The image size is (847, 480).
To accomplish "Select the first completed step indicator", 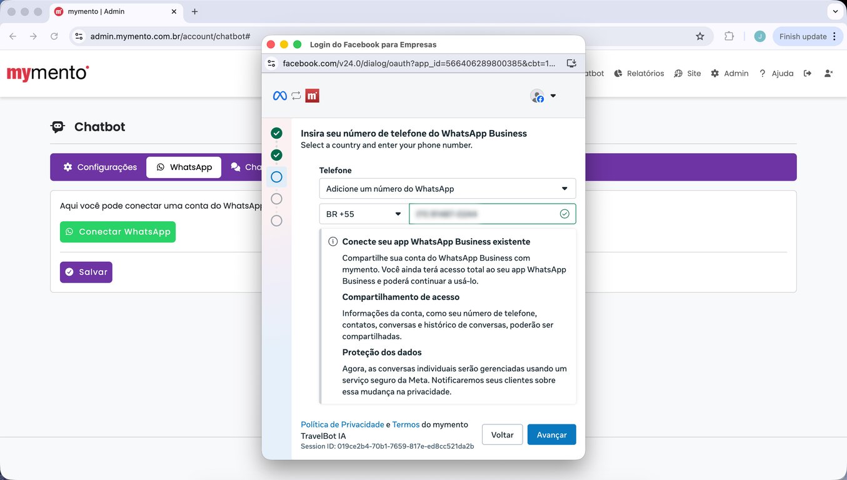I will [x=276, y=133].
